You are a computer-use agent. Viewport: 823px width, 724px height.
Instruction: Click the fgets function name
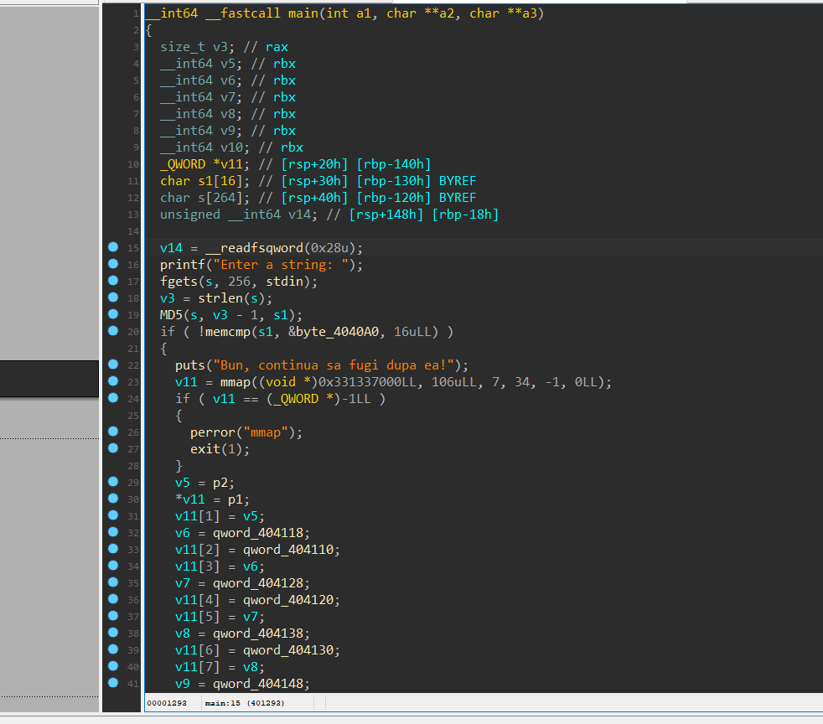tap(179, 282)
